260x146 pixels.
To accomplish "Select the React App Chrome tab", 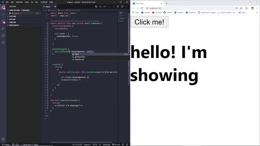I will [147, 3].
